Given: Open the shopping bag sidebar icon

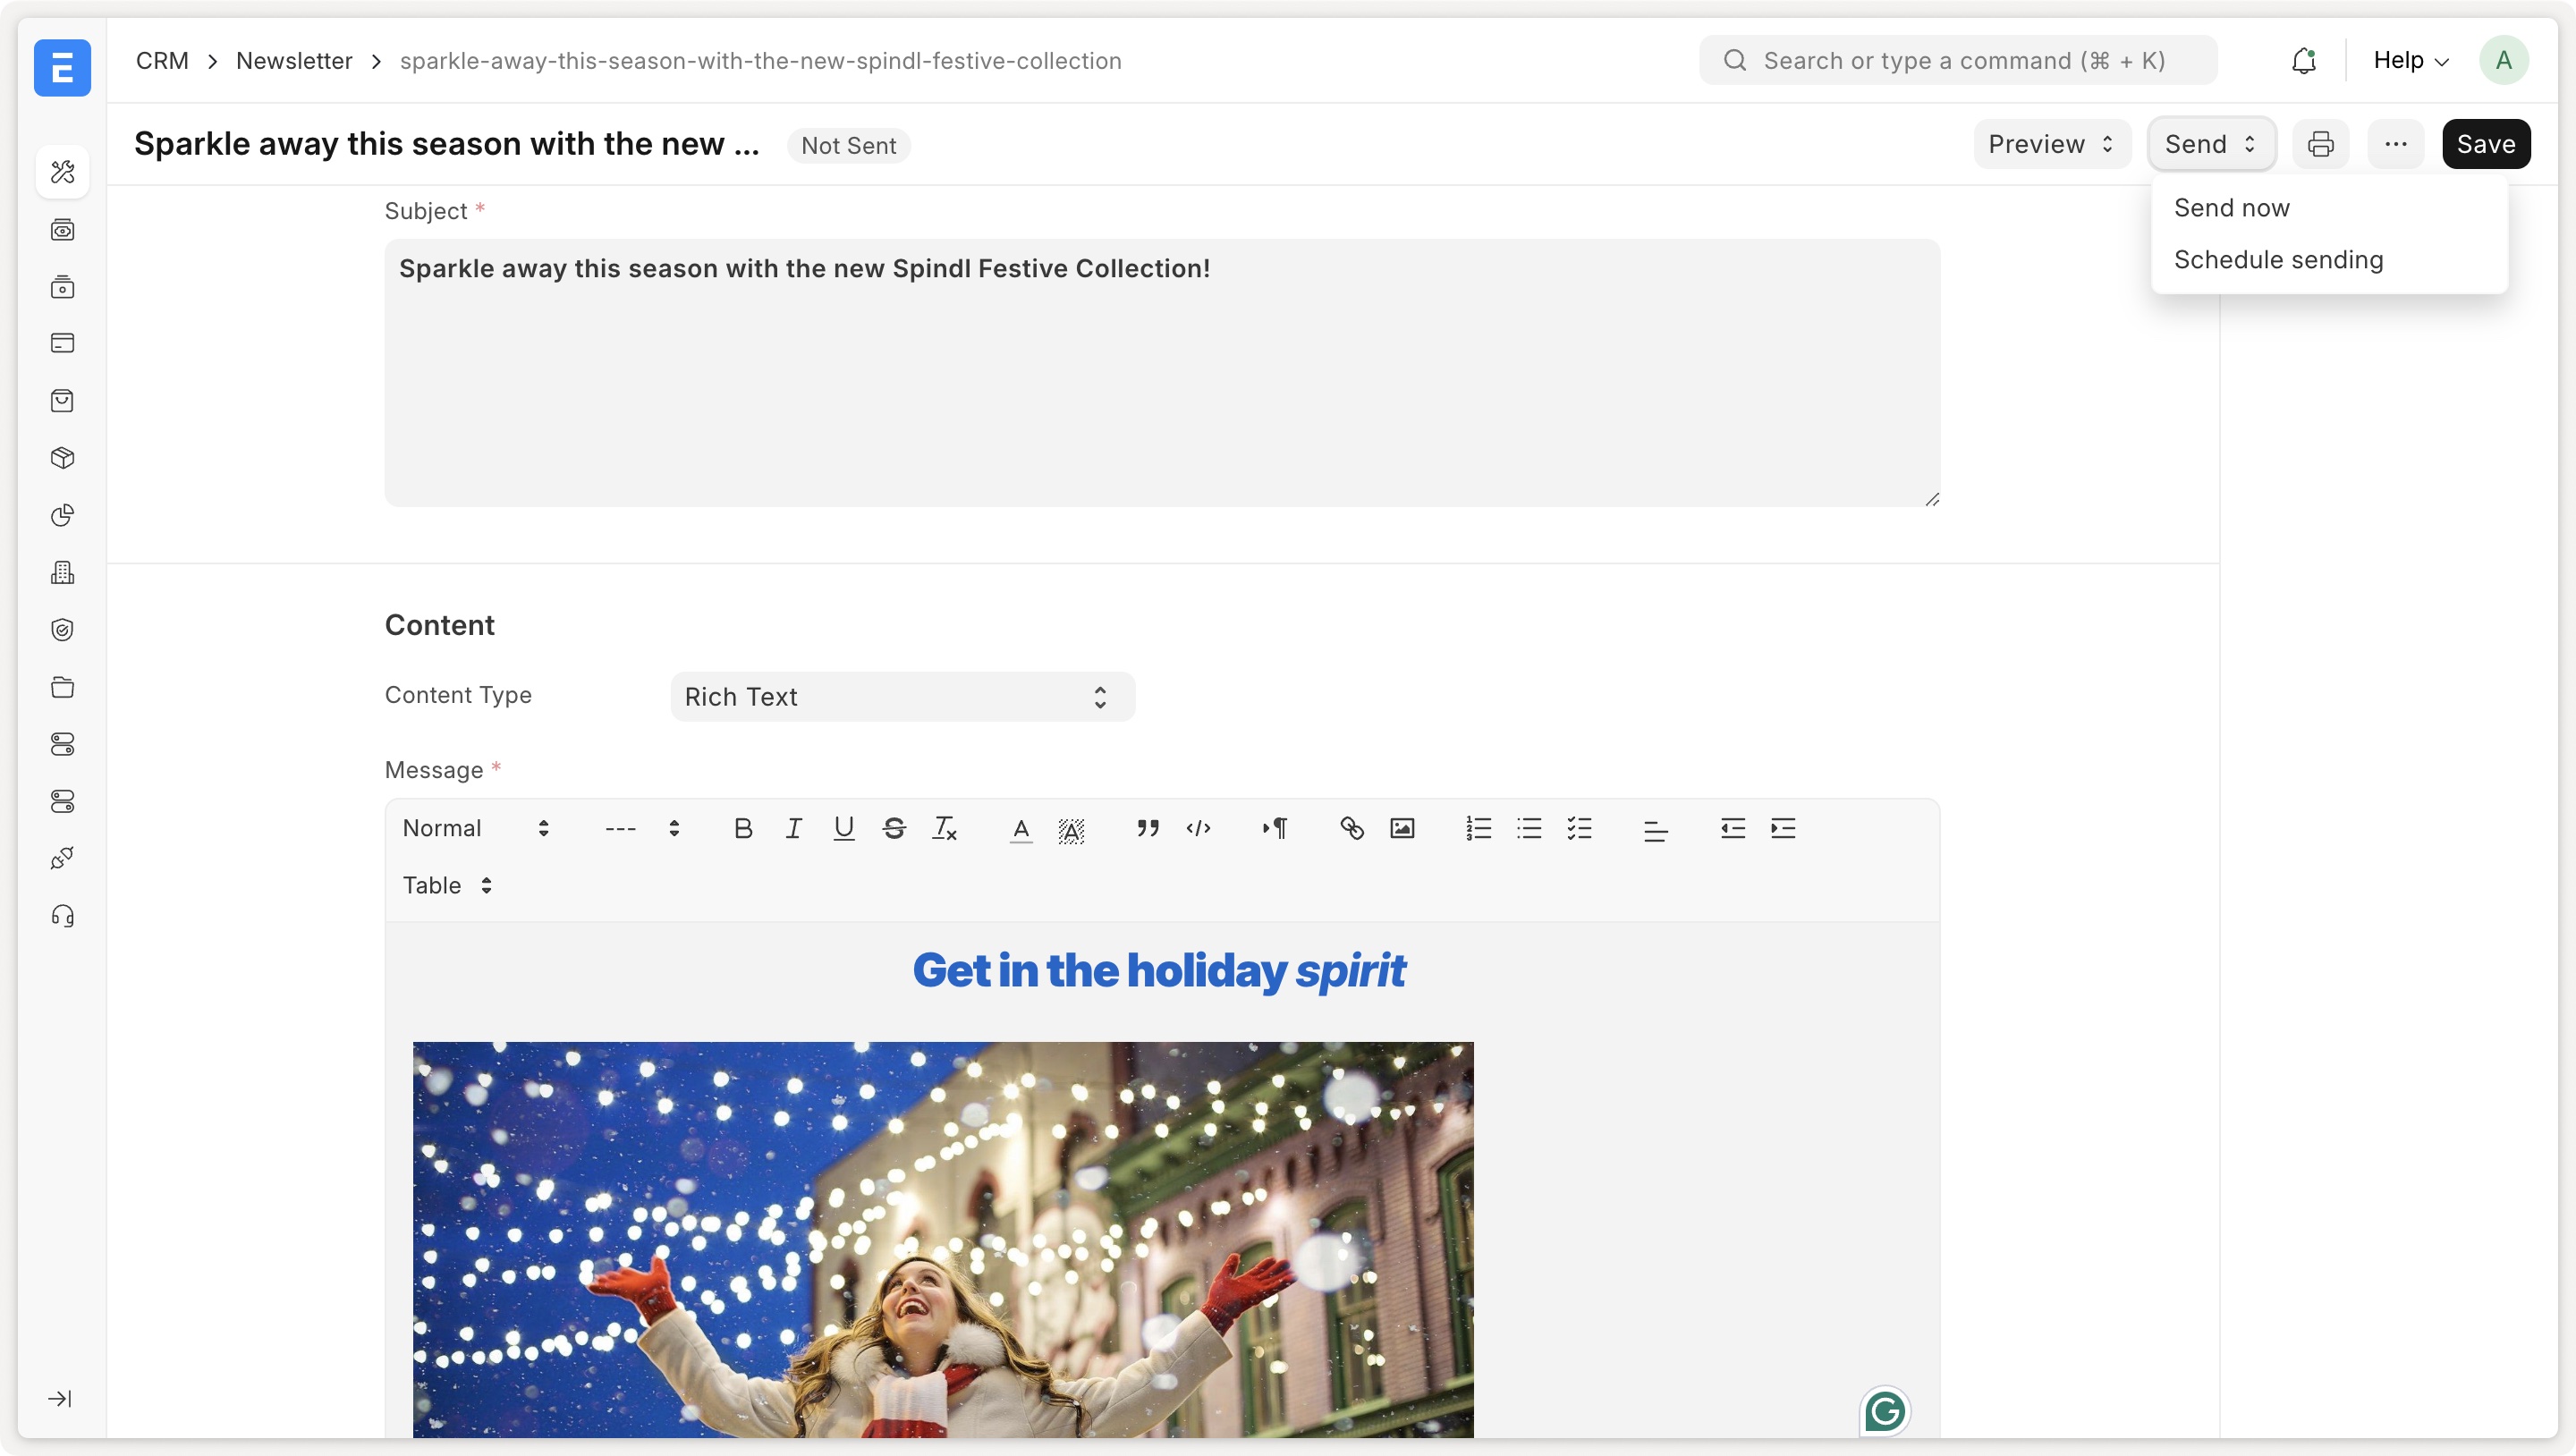Looking at the screenshot, I should coord(62,401).
